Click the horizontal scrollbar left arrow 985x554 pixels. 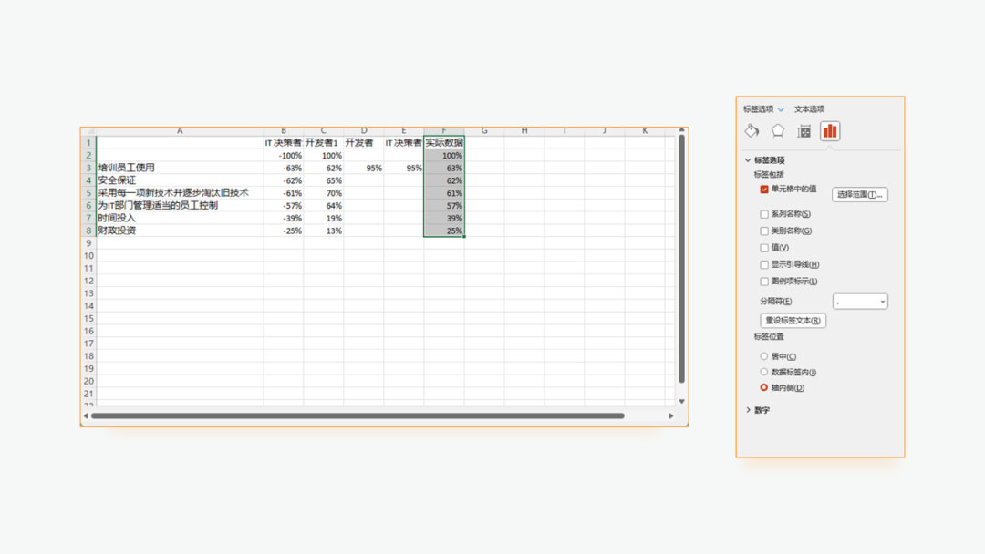click(87, 416)
